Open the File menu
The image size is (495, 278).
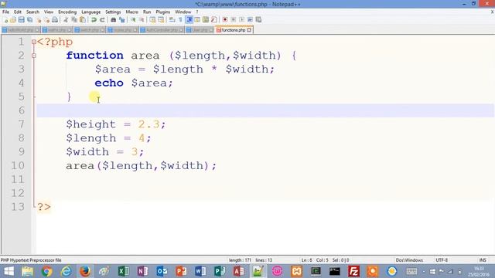[x=5, y=12]
